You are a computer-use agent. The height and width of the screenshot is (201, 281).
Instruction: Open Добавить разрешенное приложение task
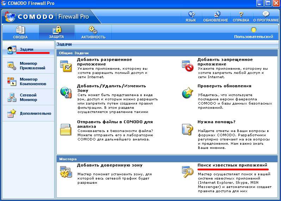click(105, 62)
